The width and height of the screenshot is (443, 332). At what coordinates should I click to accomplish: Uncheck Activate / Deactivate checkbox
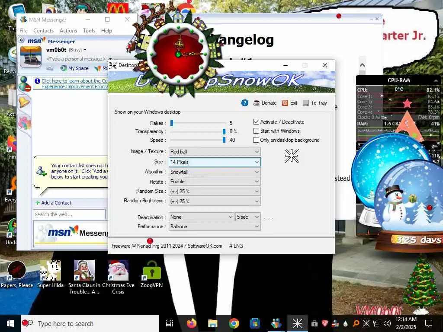click(x=256, y=121)
